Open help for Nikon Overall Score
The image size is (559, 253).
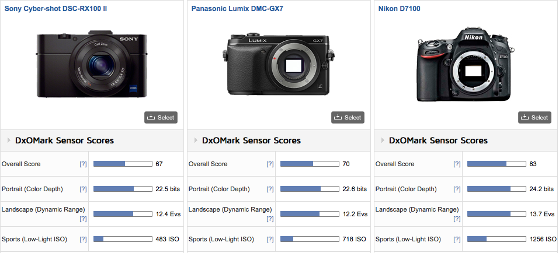[x=457, y=164]
